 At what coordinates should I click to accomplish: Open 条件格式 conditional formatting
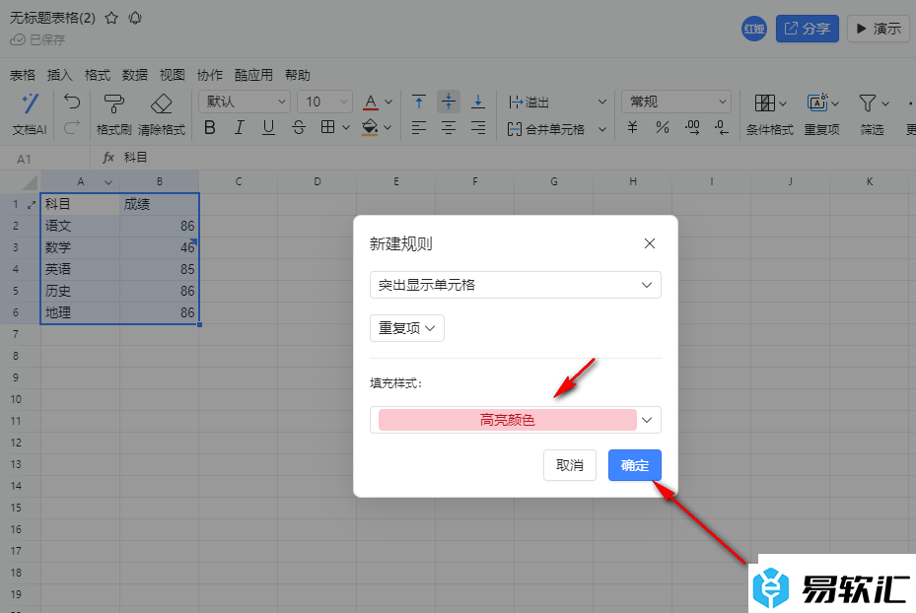point(769,114)
